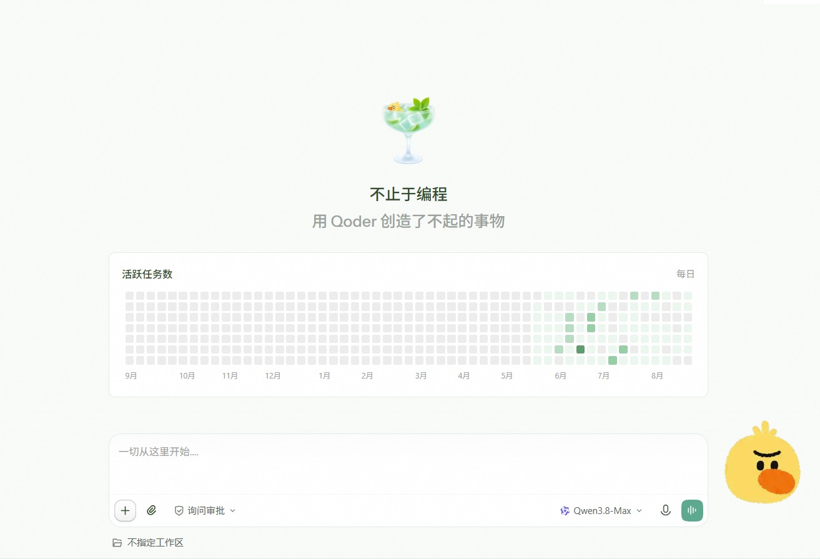
Task: Click the Qwen logo icon beside Qwen3.8-Max
Action: [565, 510]
